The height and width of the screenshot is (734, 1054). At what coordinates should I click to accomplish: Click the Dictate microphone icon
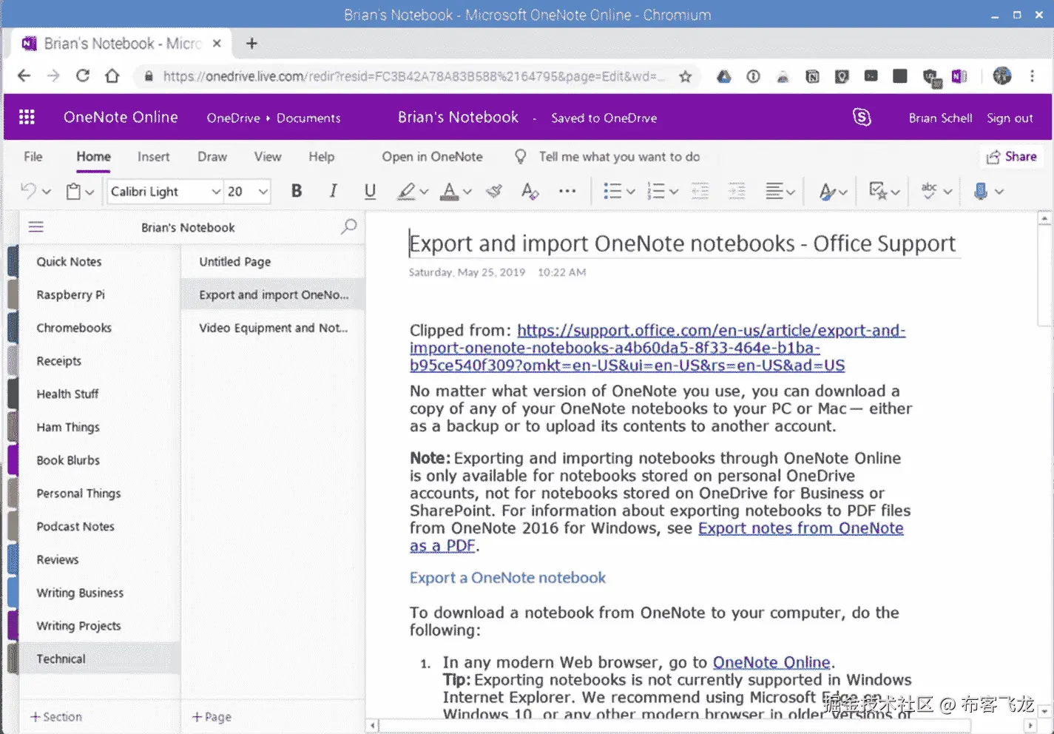coord(981,192)
